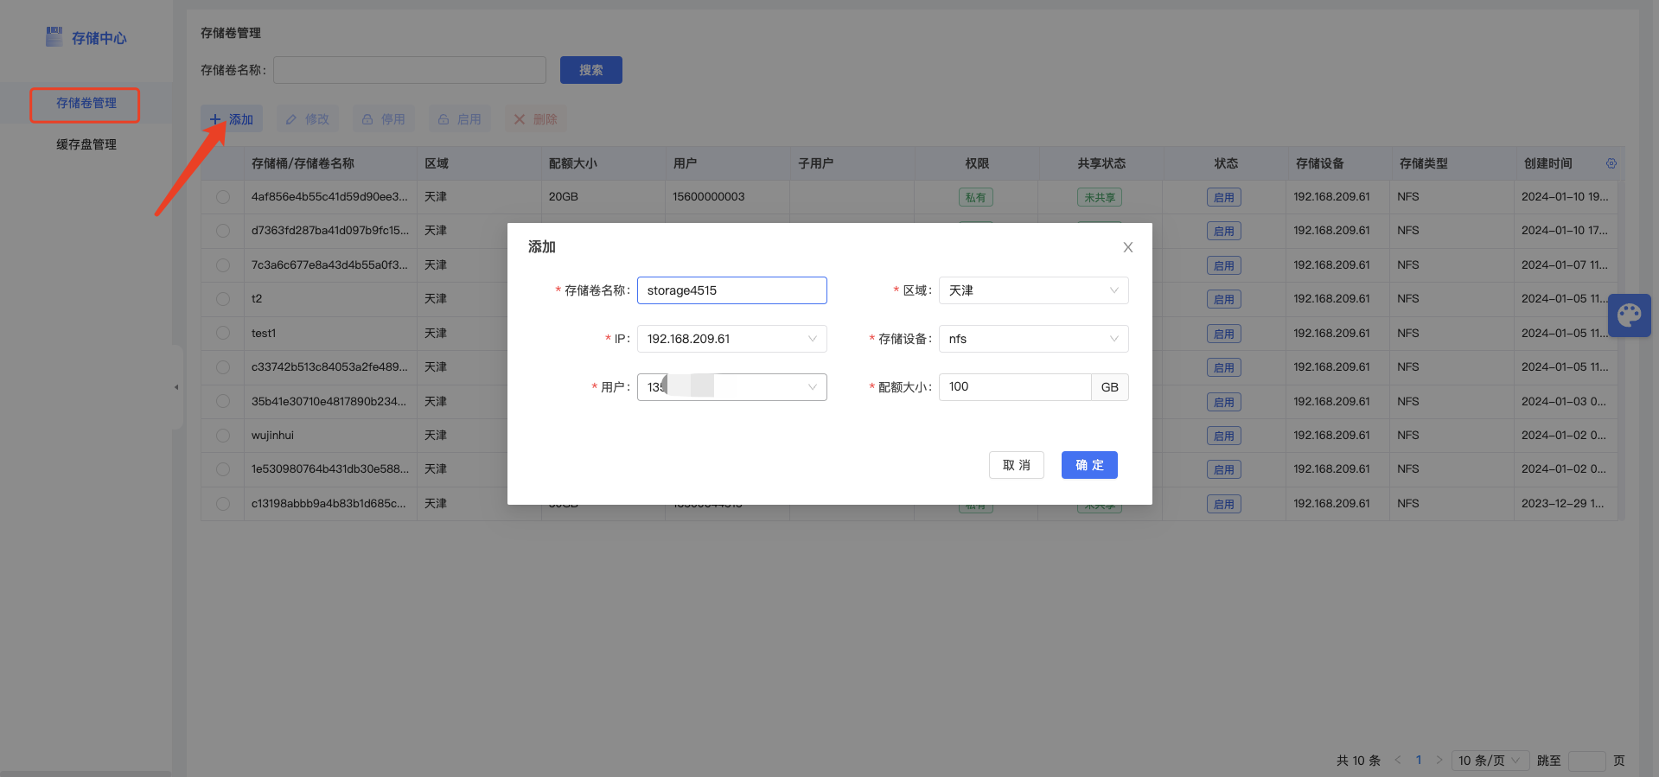This screenshot has width=1659, height=777.
Task: Click the 未共享 tag in the first row
Action: [1100, 197]
